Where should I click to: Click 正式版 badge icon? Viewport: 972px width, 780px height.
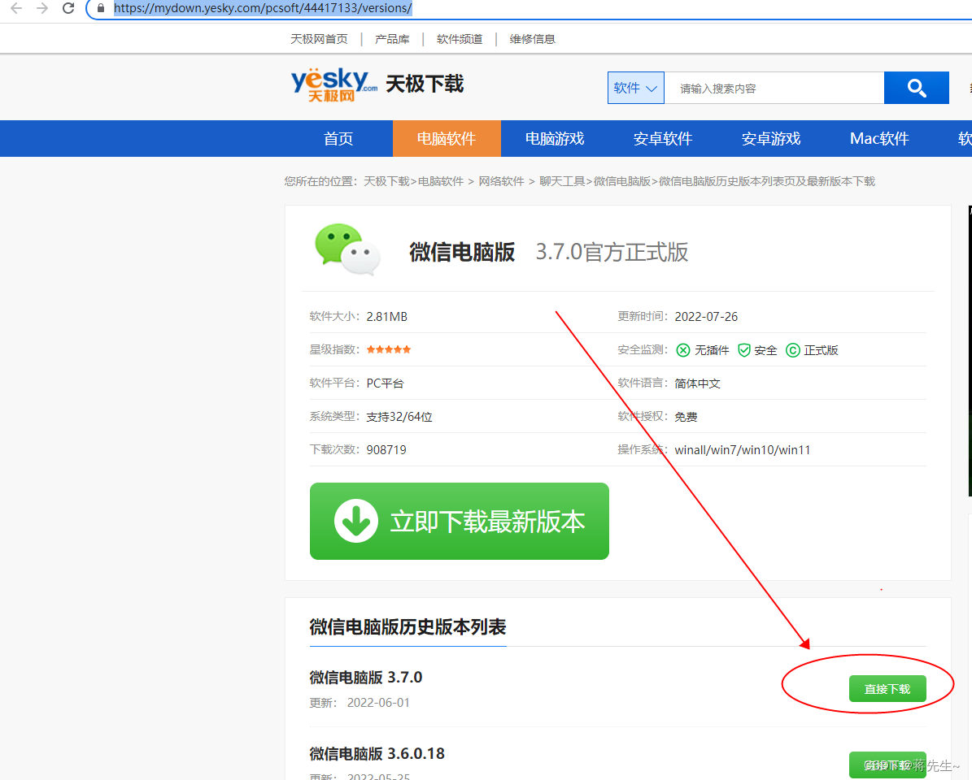point(792,350)
